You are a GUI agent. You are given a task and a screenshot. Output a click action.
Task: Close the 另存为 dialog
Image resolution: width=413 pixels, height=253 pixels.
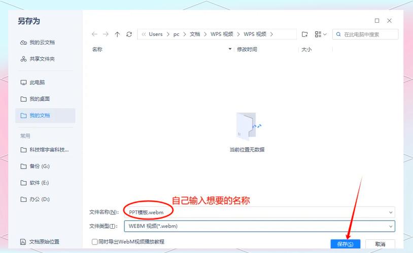pos(389,20)
